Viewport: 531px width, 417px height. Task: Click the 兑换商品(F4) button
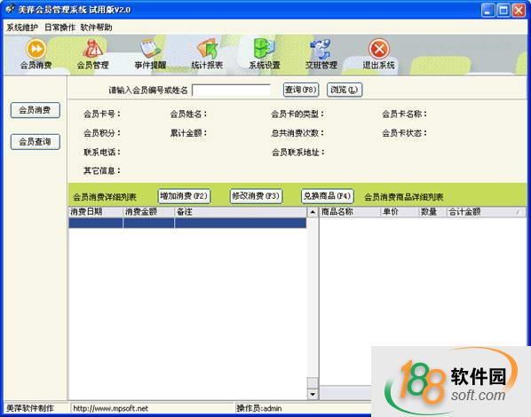[x=327, y=196]
